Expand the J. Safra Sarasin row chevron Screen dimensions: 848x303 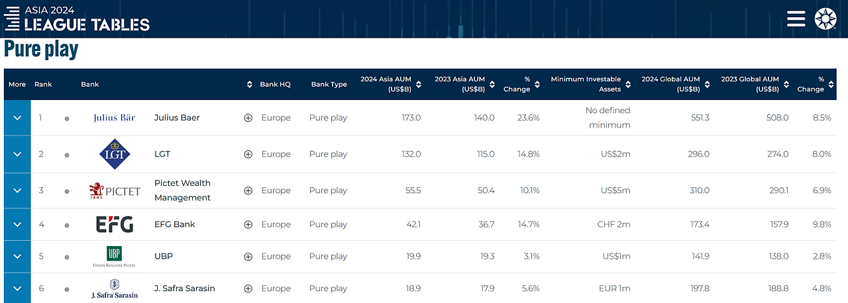[17, 288]
